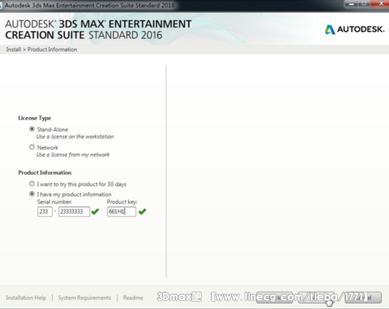
Task: Click the Product key label
Action: click(x=122, y=201)
